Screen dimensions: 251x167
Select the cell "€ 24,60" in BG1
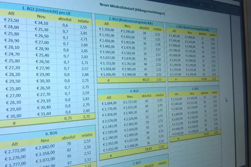click(x=12, y=27)
